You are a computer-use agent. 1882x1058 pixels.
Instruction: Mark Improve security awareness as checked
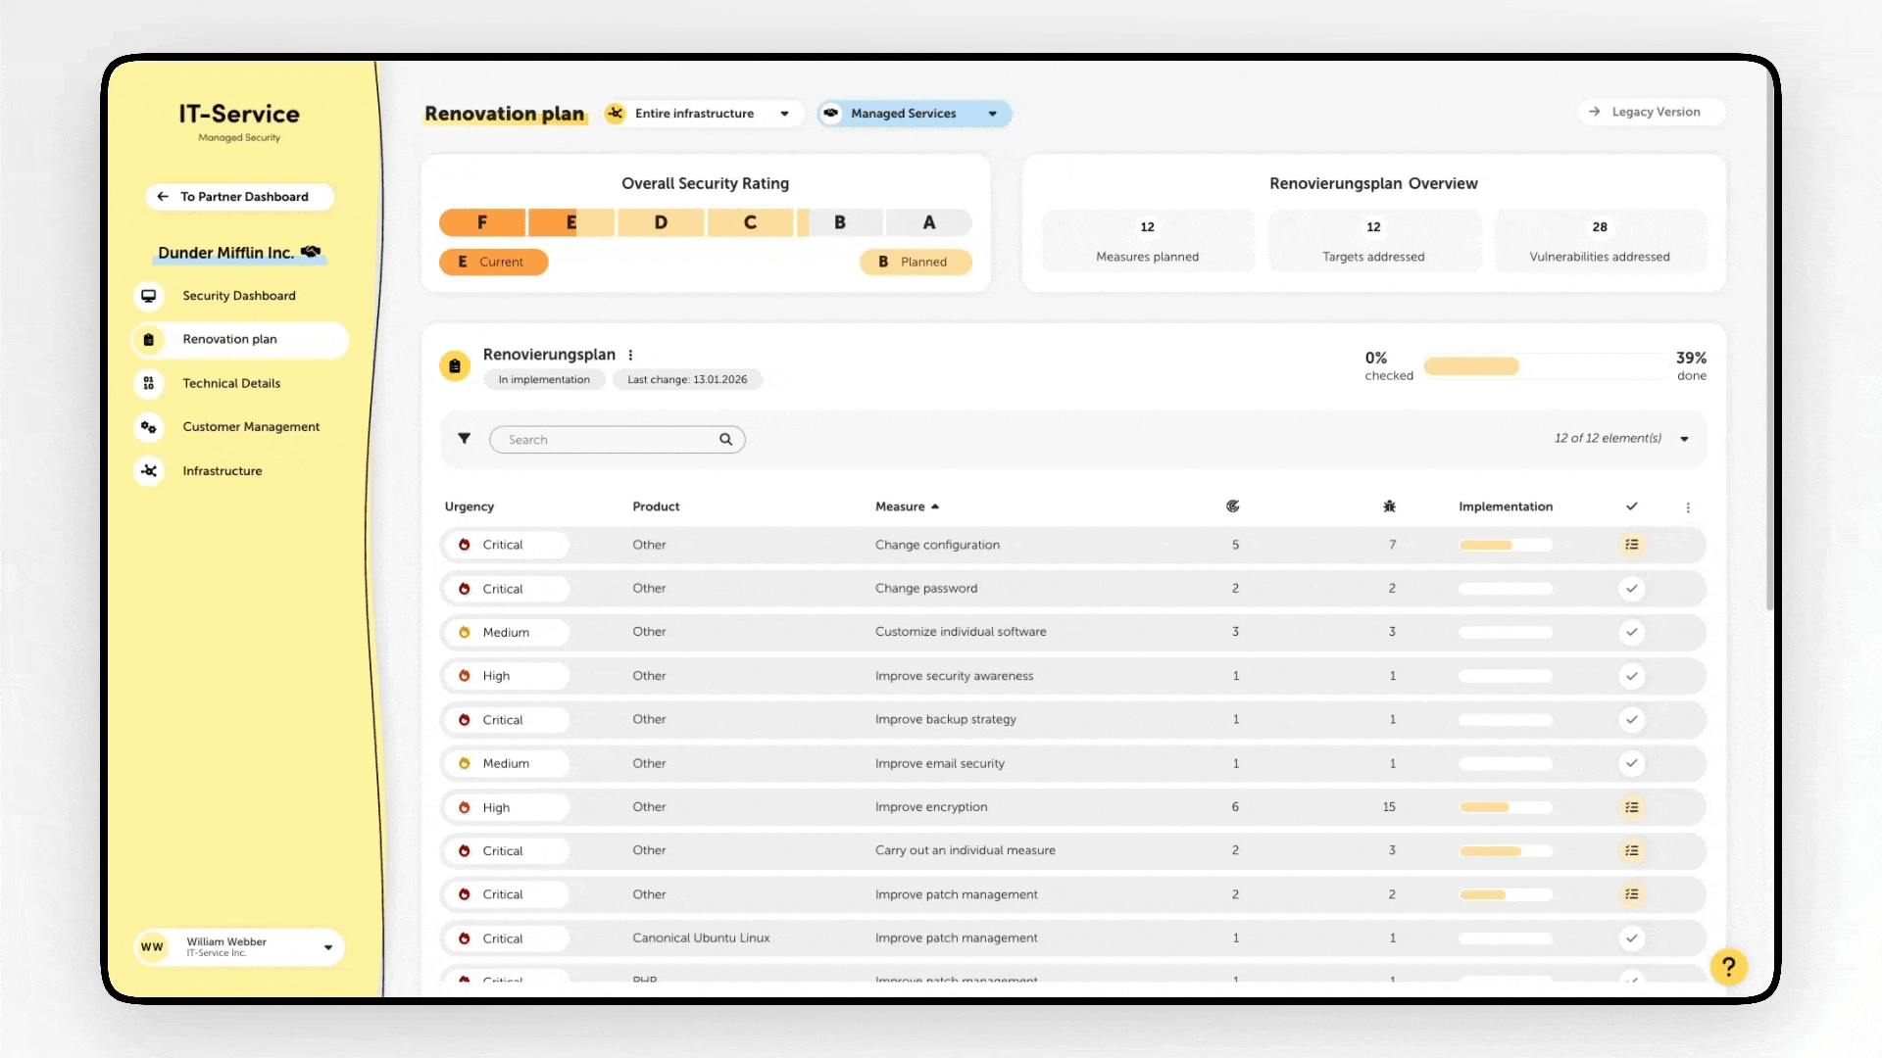(x=1631, y=676)
